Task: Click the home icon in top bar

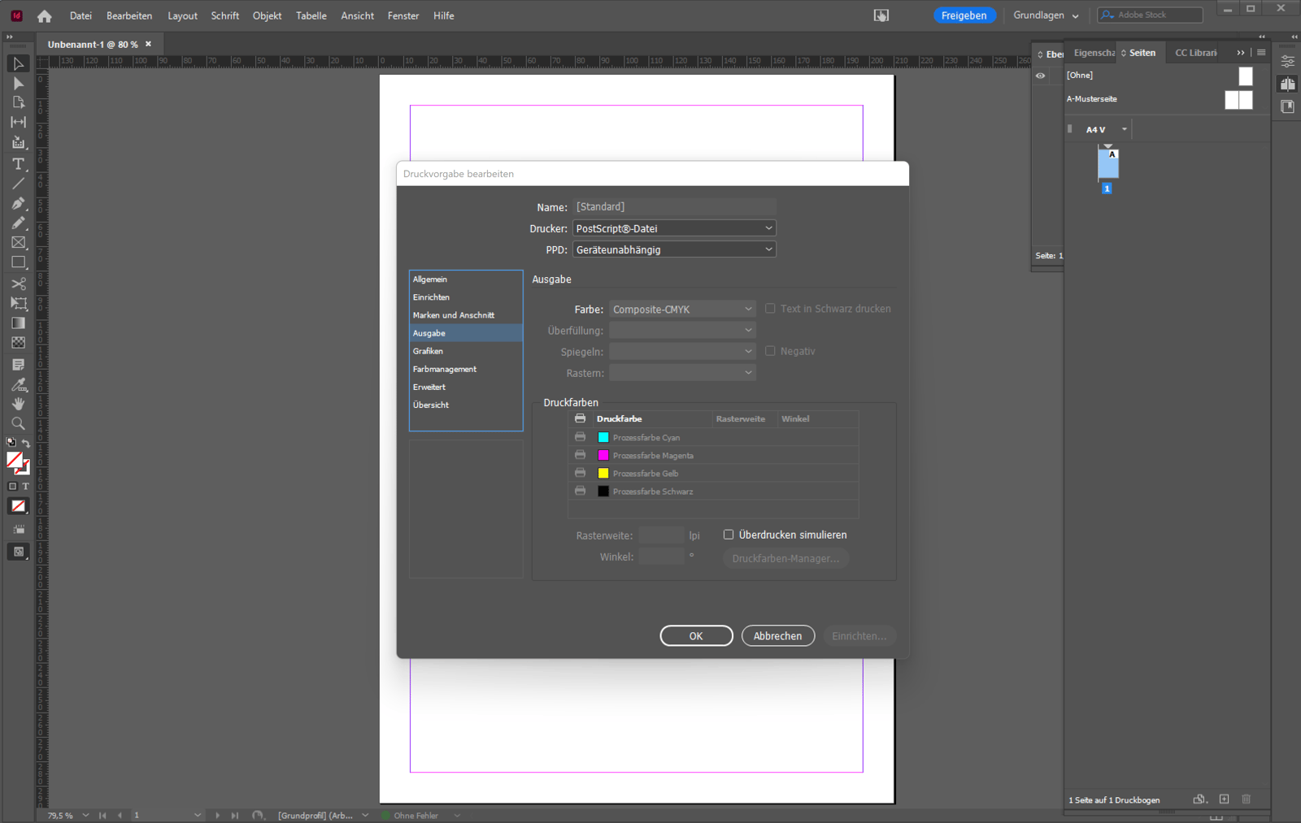Action: (x=45, y=15)
